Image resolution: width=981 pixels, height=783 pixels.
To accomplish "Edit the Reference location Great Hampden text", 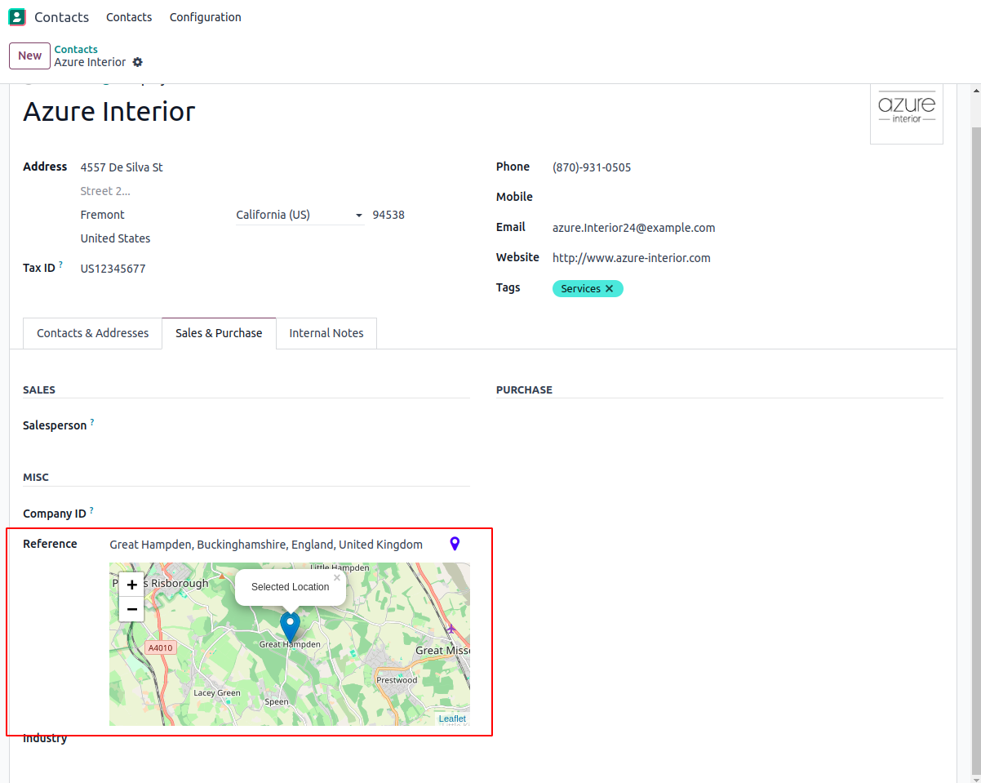I will point(266,545).
